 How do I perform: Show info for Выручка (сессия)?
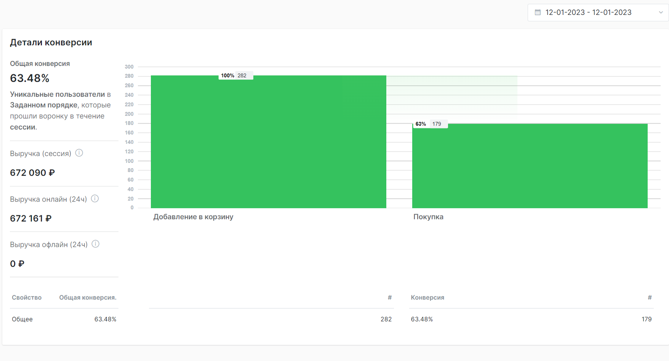click(x=79, y=153)
